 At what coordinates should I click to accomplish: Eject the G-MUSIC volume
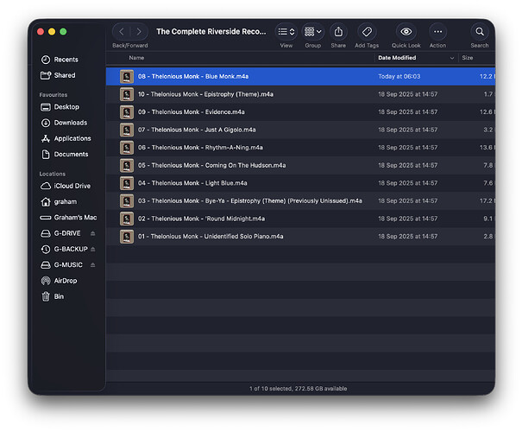coord(93,265)
